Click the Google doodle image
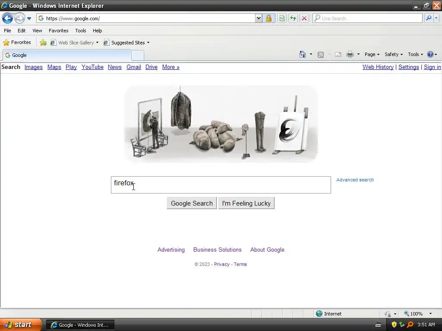The image size is (442, 331). pos(221,124)
